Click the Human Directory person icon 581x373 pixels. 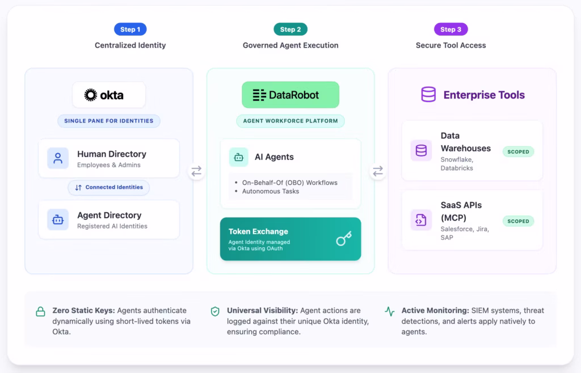(58, 158)
